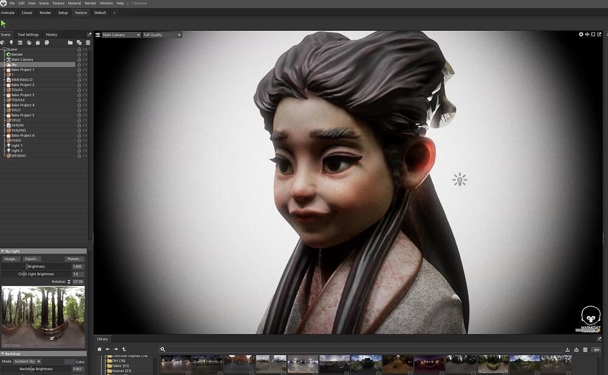Lock the MEIMAO object
The width and height of the screenshot is (608, 375).
pyautogui.click(x=79, y=155)
